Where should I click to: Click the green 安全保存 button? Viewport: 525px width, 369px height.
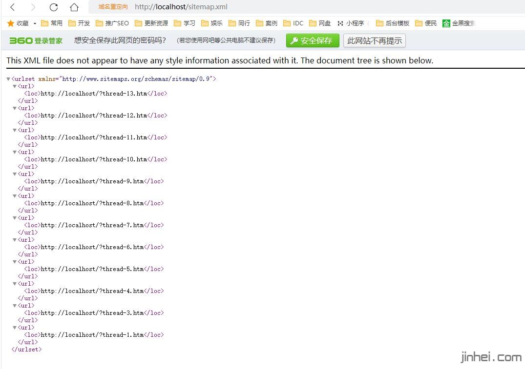(313, 41)
